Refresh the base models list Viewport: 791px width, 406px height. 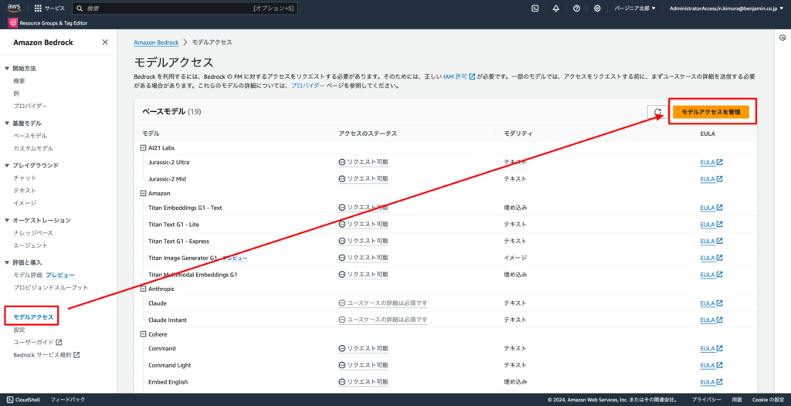coord(657,113)
